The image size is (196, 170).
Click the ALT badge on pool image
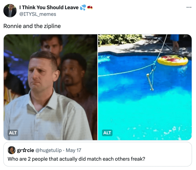point(107,133)
